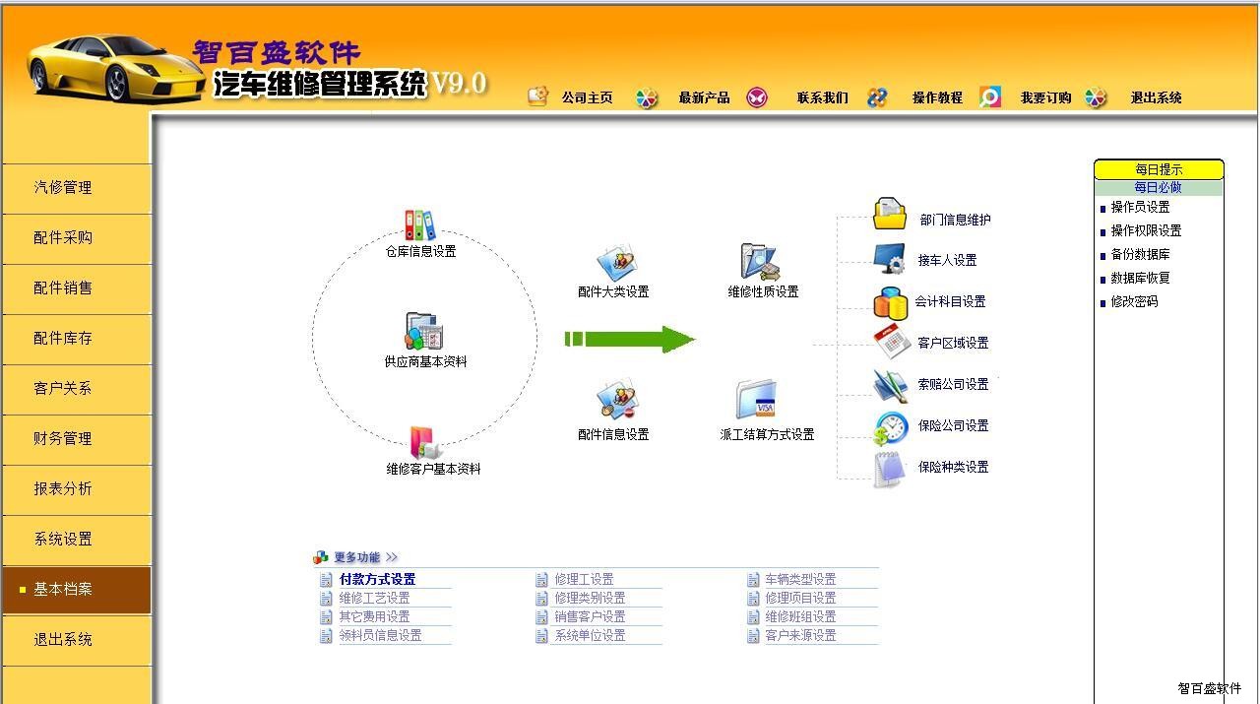Open the 供应商基本资料 icon
The height and width of the screenshot is (704, 1260).
tap(425, 332)
